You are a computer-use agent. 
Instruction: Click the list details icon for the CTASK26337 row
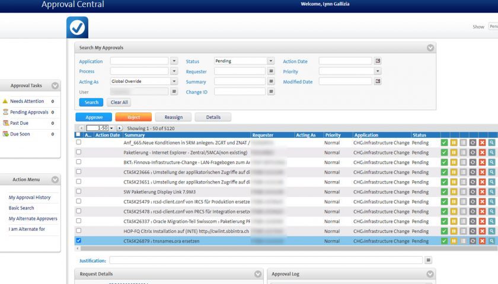[x=463, y=221]
